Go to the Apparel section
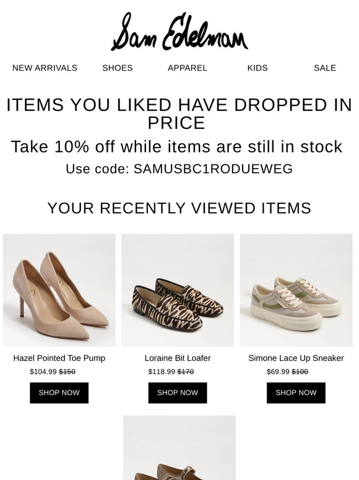Screen dimensions: 359x480 click(x=188, y=68)
